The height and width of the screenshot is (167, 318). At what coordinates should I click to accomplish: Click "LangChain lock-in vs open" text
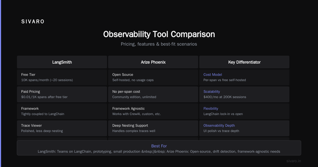223,114
